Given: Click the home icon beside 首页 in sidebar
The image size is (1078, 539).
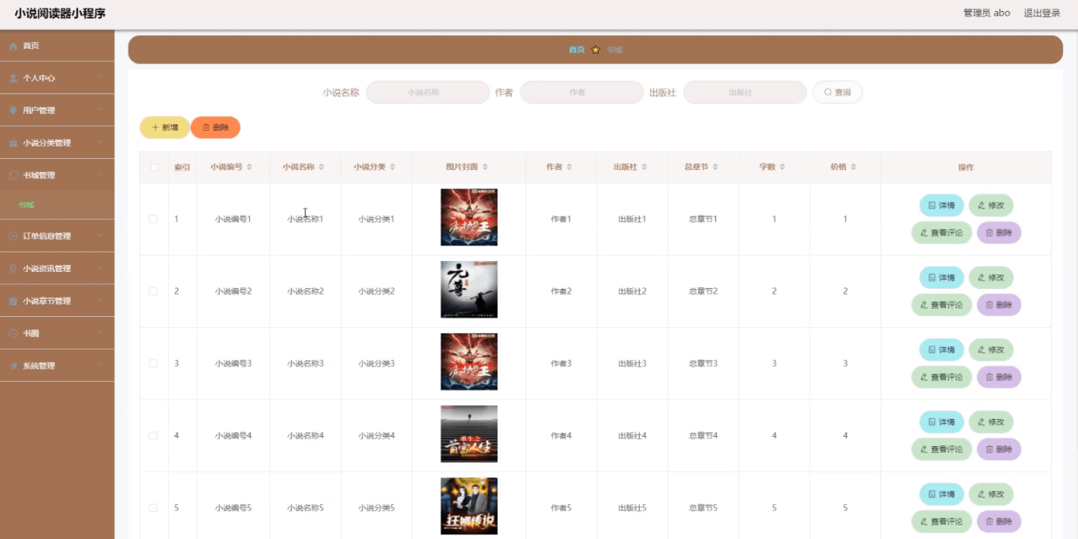Looking at the screenshot, I should (13, 47).
